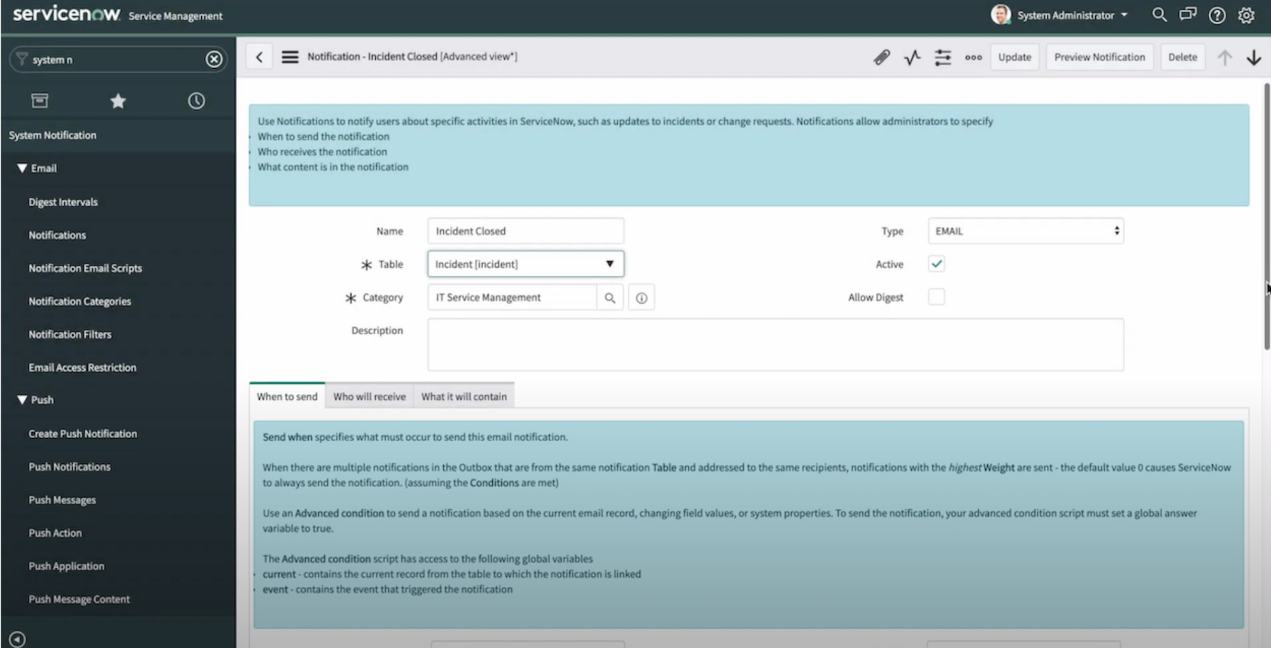The height and width of the screenshot is (648, 1271).
Task: Open Push Messages module
Action: click(62, 500)
